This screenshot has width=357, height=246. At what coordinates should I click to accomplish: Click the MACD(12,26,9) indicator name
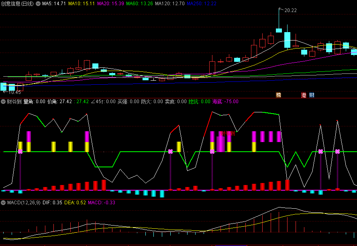[24, 203]
